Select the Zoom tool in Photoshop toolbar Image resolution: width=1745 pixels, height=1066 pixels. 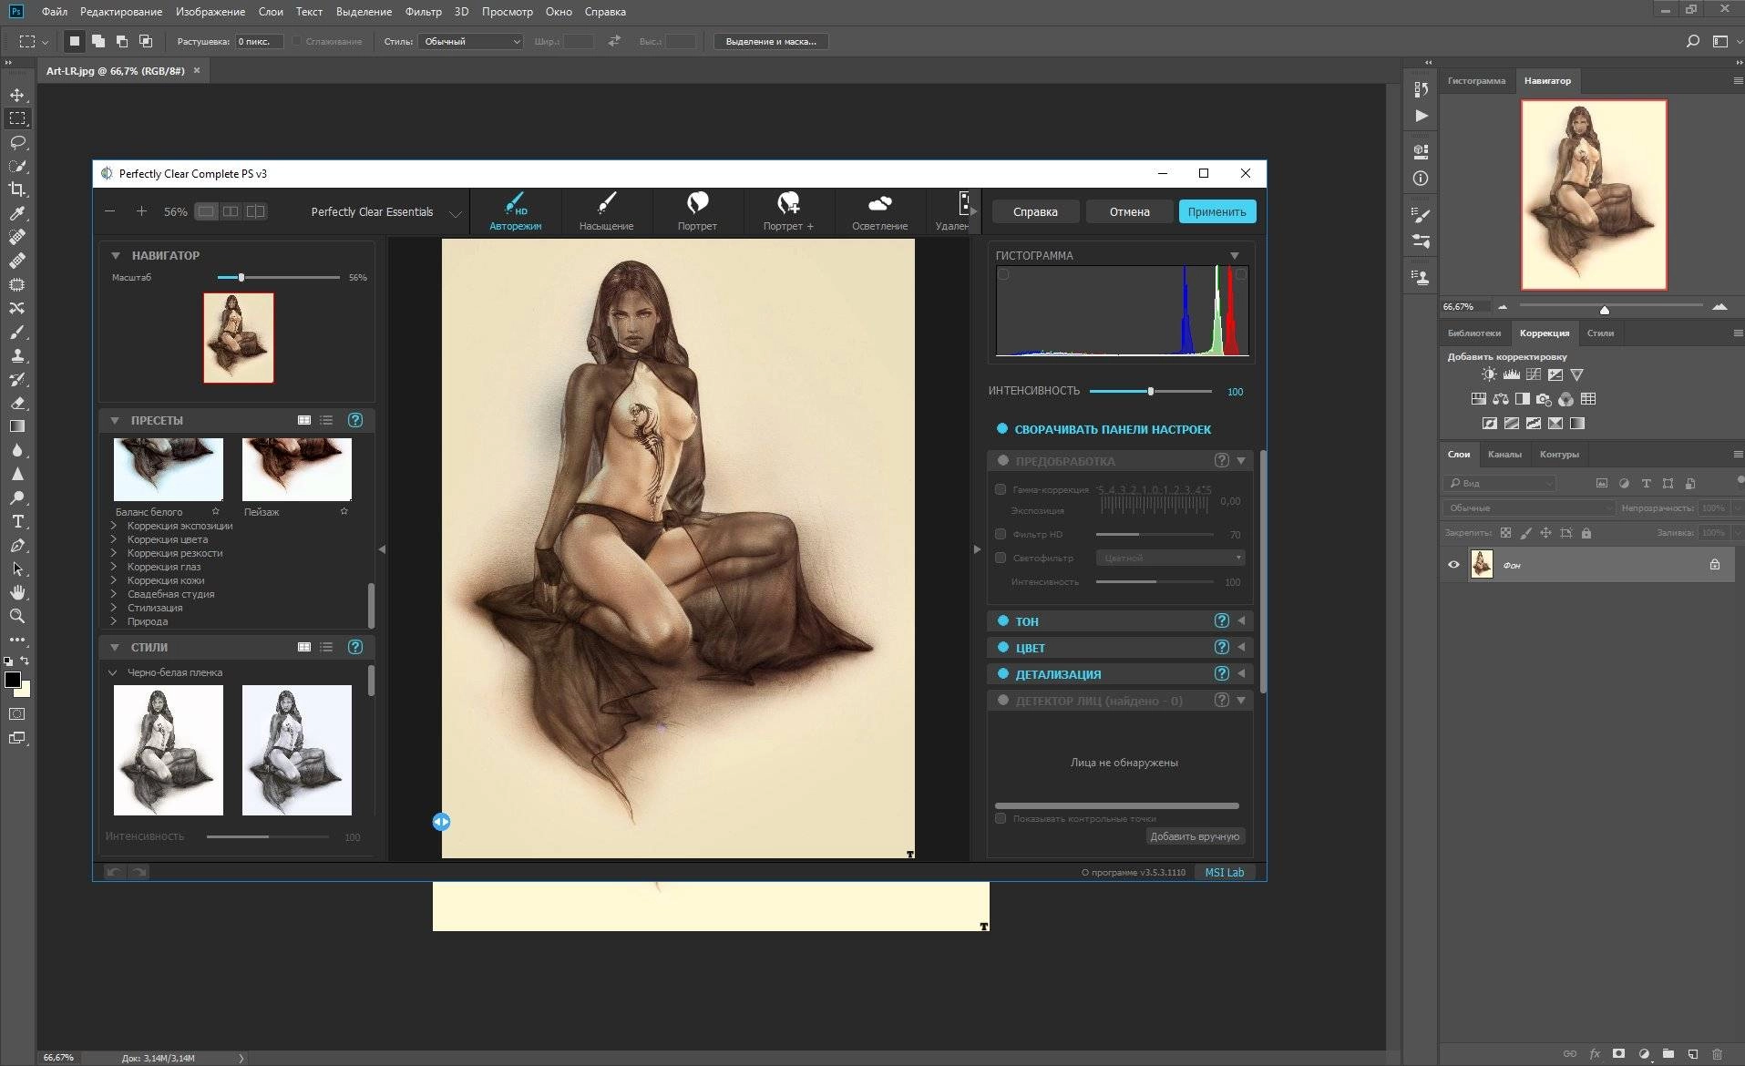tap(17, 616)
